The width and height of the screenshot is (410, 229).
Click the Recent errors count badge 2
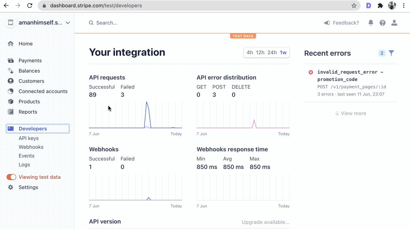pos(382,53)
